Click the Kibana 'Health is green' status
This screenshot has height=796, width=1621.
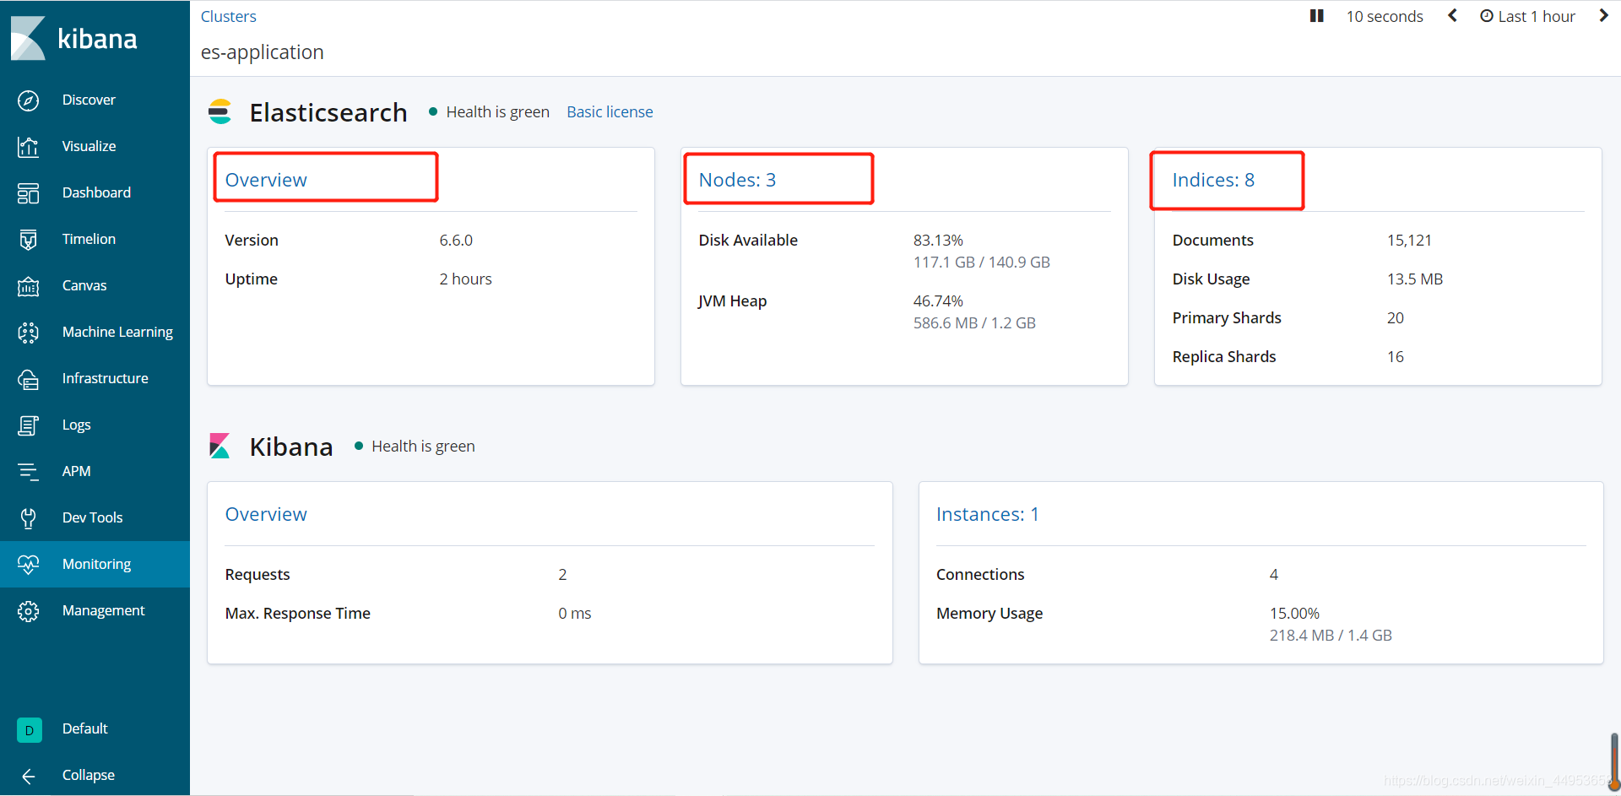coord(423,446)
